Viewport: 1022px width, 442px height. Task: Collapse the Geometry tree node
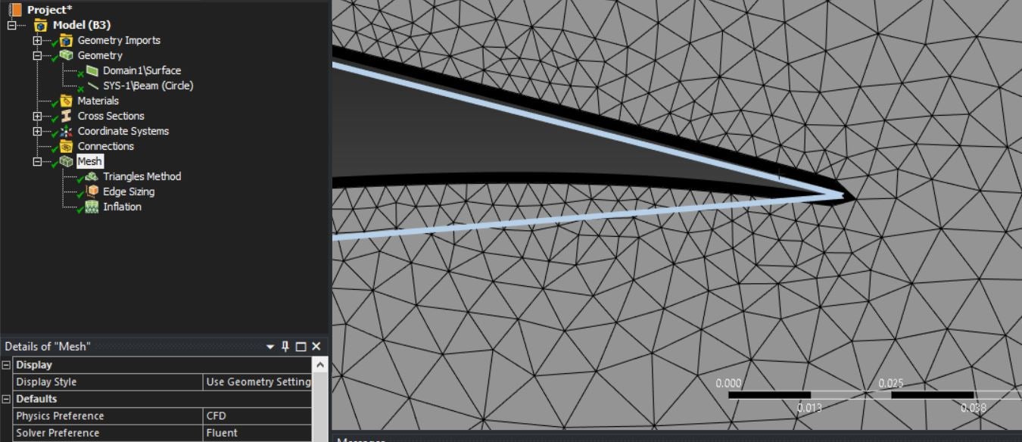click(37, 55)
